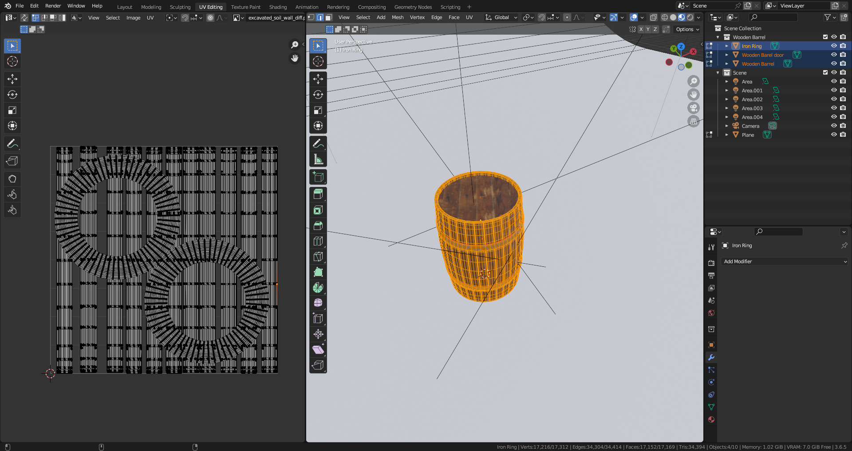
Task: Select the Extrude Region tool
Action: pyautogui.click(x=318, y=194)
